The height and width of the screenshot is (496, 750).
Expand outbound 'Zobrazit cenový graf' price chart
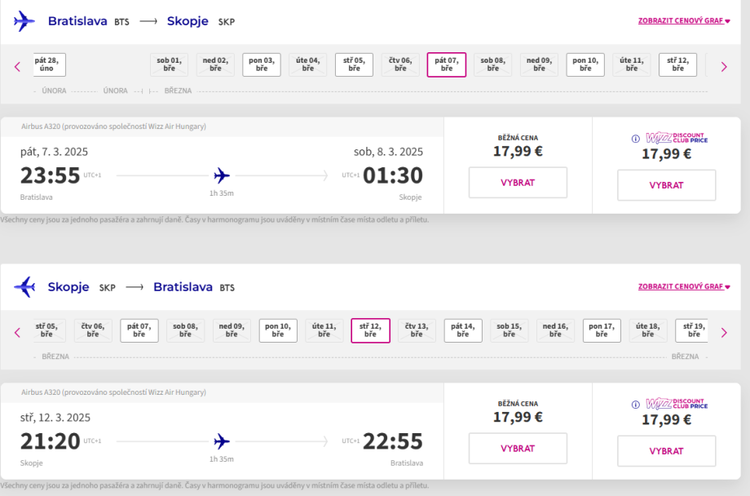(684, 20)
